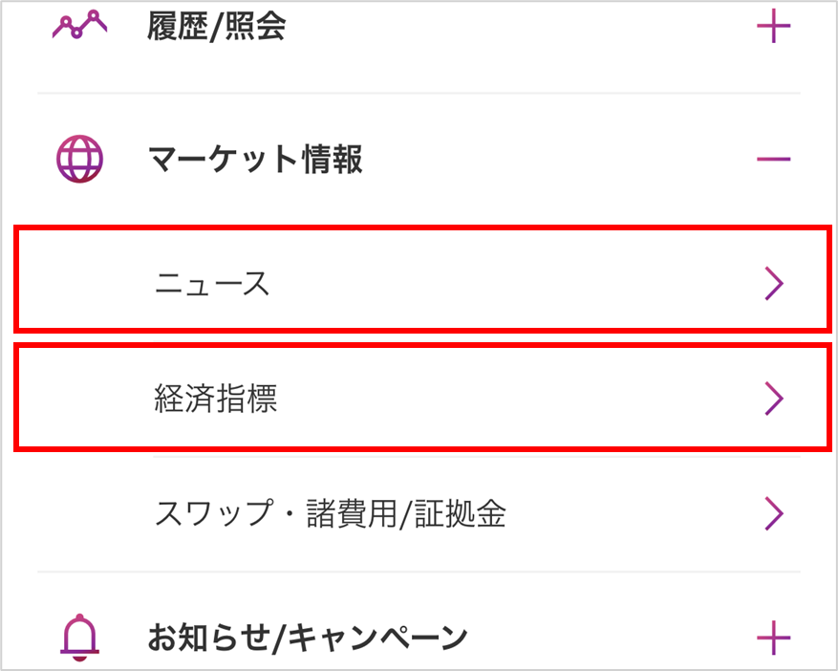The image size is (838, 671).
Task: Click the globe icon beside マーケット情報
Action: [x=79, y=159]
